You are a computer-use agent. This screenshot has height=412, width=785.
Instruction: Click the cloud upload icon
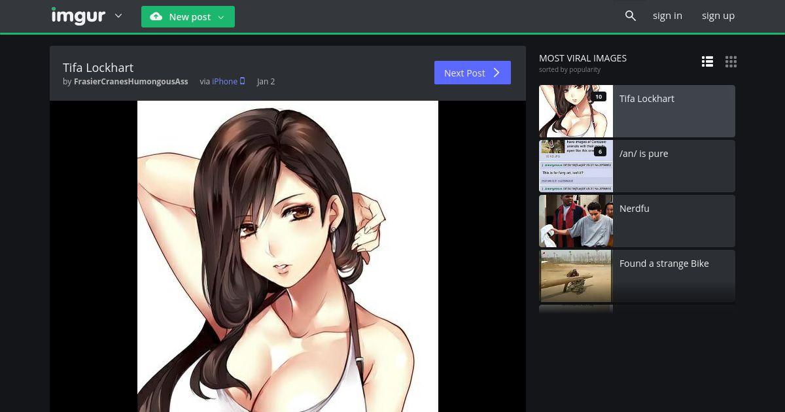tap(156, 17)
